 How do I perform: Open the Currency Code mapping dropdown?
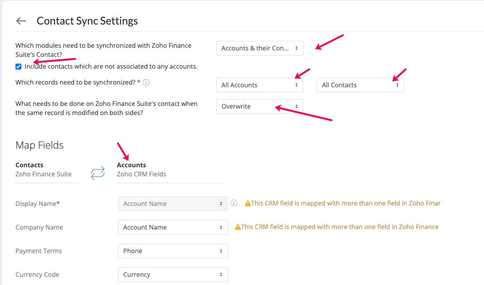[173, 275]
